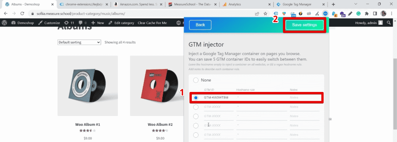Image resolution: width=397 pixels, height=142 pixels.
Task: Open the green Grammarly extension icon
Action: 359,14
